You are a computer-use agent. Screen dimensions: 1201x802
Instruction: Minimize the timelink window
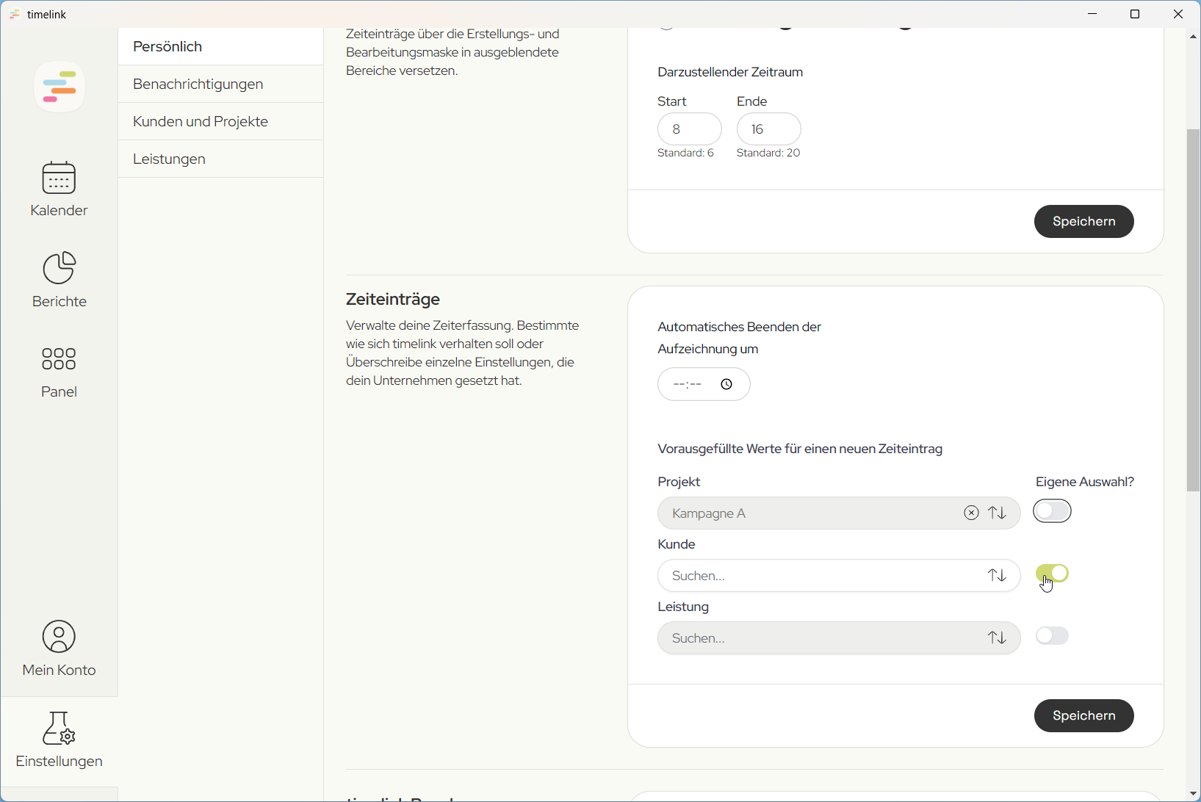coord(1093,14)
